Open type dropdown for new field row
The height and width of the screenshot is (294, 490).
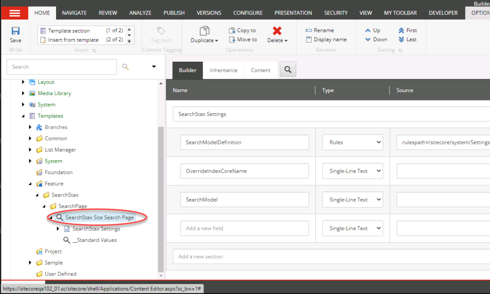pos(353,229)
